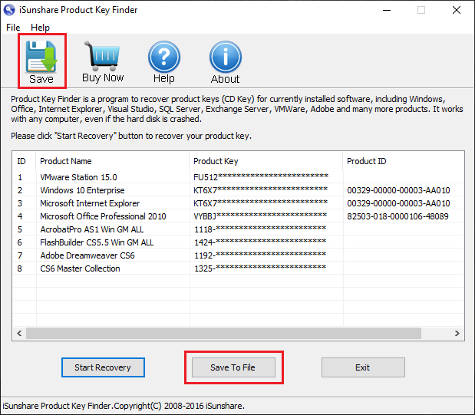Click the Save To File button

(x=233, y=367)
